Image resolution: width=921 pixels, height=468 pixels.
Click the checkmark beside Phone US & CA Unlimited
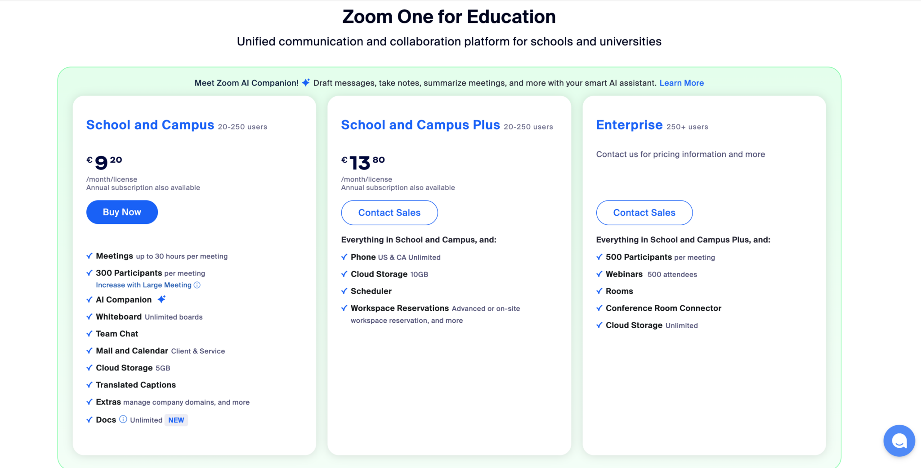pos(344,257)
